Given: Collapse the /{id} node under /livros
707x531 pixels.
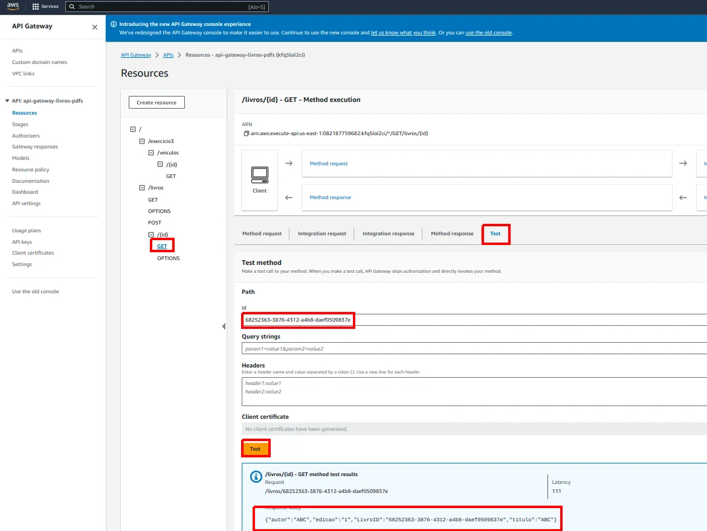Looking at the screenshot, I should pyautogui.click(x=151, y=235).
